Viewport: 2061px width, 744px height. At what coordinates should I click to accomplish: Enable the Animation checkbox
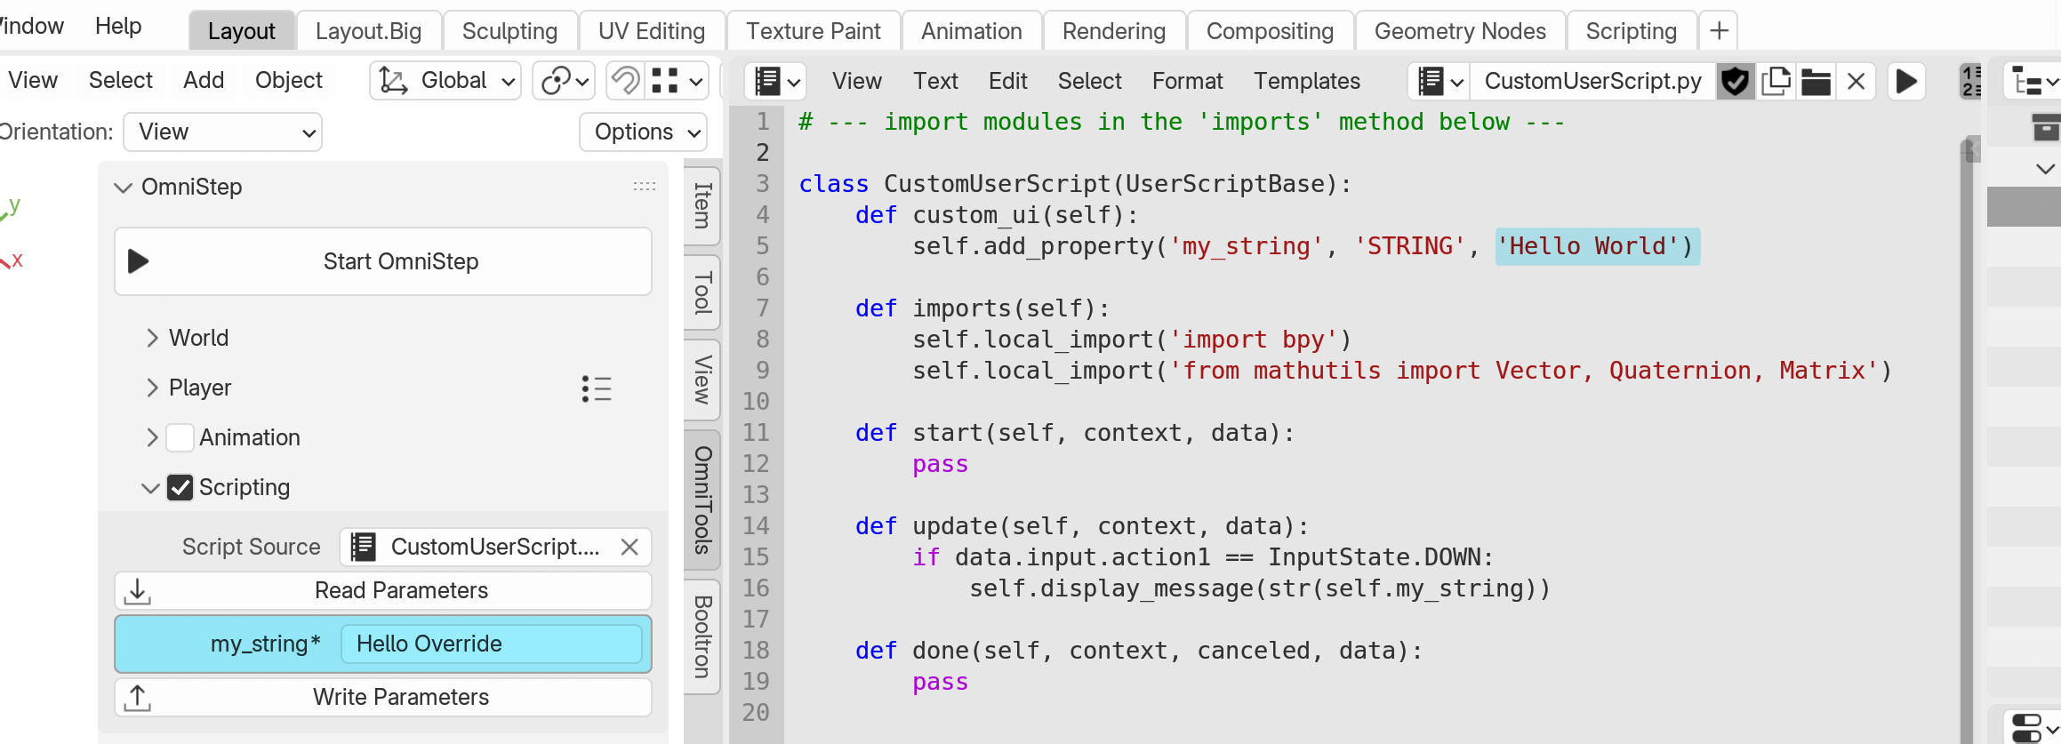(180, 437)
